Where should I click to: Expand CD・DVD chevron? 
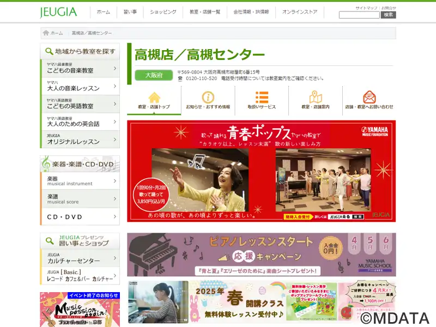[115, 216]
